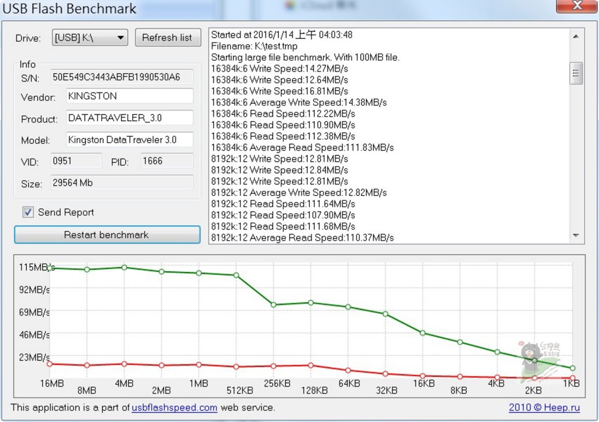Click red write-speed point at 8MB
Image resolution: width=599 pixels, height=422 pixels.
click(x=87, y=365)
